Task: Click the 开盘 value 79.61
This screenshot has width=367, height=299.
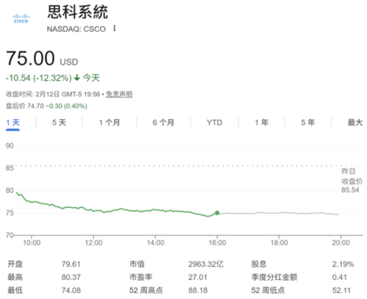Action: pyautogui.click(x=71, y=264)
